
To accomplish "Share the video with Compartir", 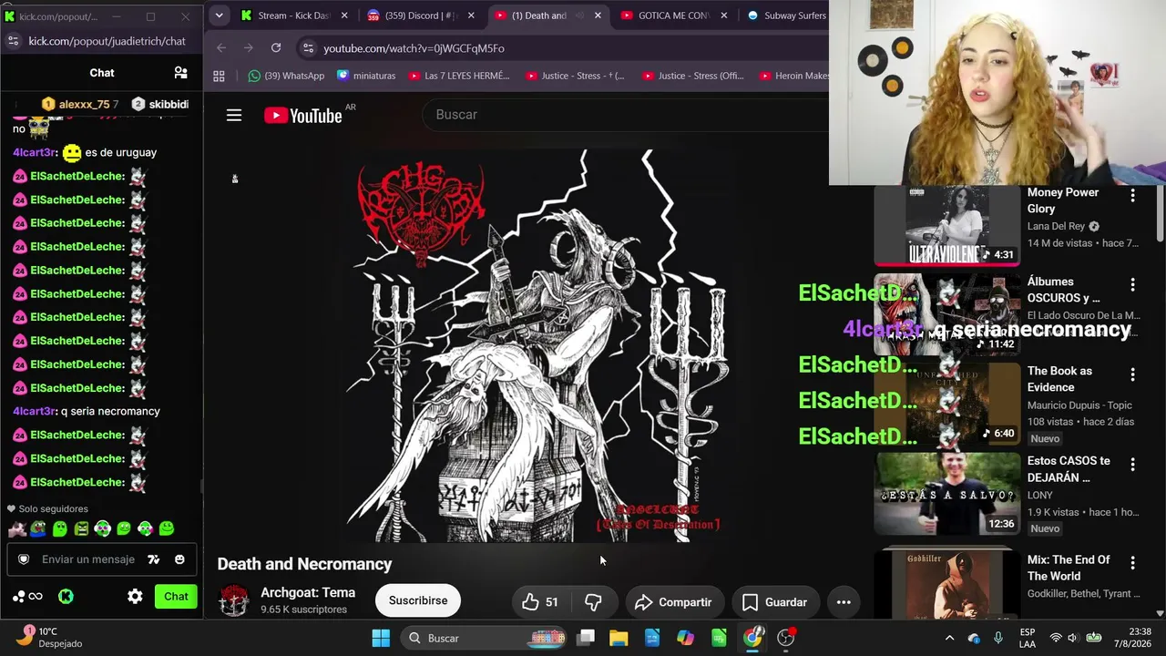I will (673, 602).
